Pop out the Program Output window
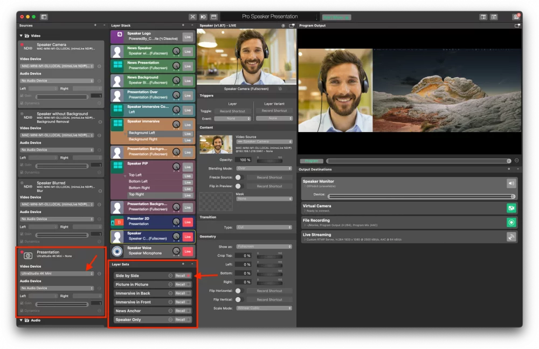This screenshot has width=539, height=349. 517,25
